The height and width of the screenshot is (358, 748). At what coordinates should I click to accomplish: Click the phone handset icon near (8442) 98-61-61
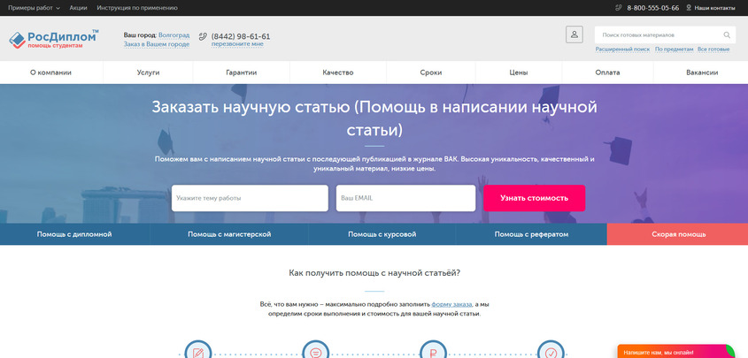pyautogui.click(x=203, y=36)
